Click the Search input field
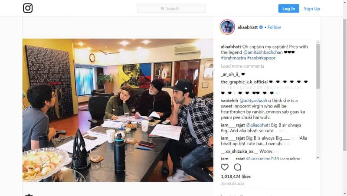This screenshot has height=196, width=347. [x=171, y=8]
